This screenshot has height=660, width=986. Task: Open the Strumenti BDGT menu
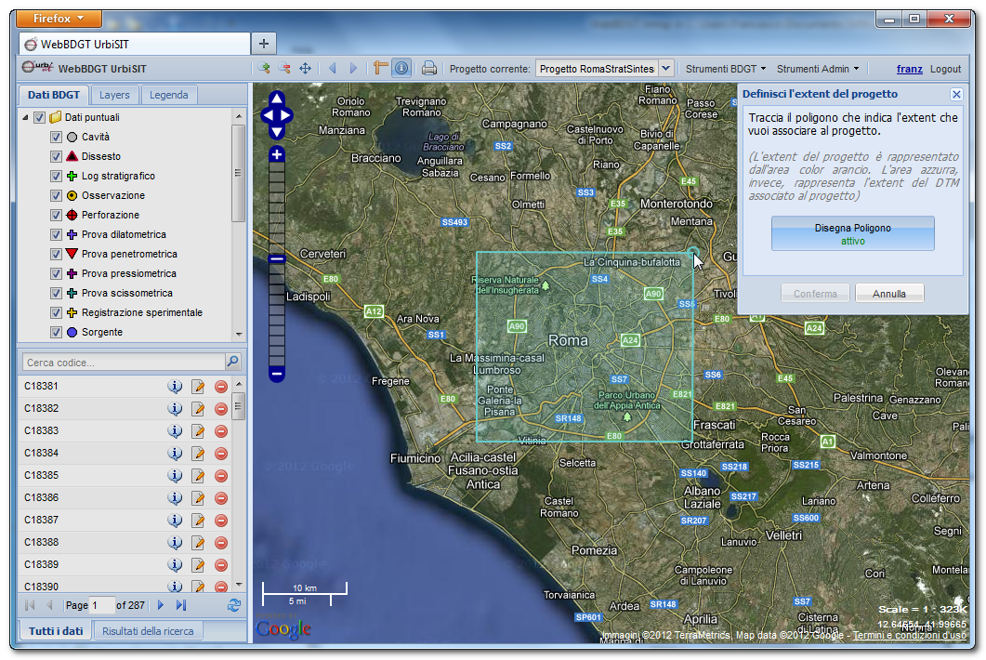(726, 69)
